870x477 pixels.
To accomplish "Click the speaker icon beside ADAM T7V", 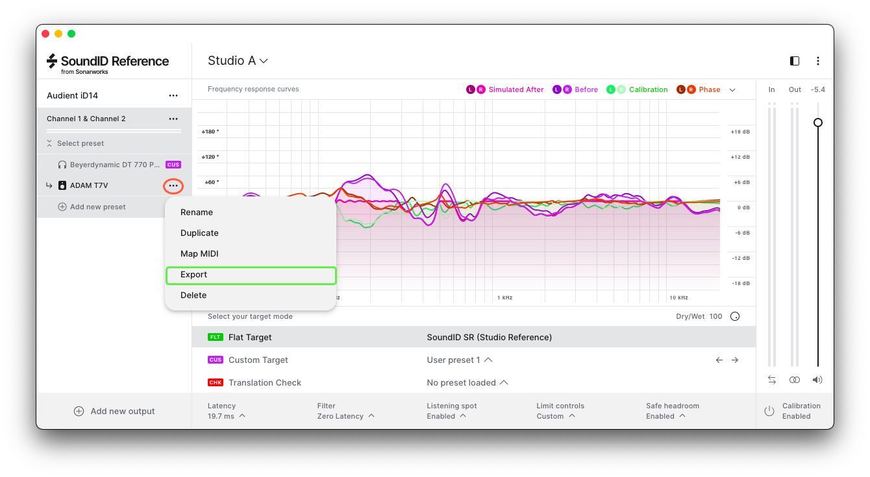I will [x=62, y=186].
